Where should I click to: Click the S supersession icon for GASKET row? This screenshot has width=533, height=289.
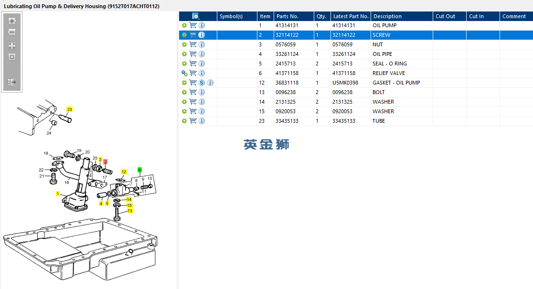(x=202, y=83)
